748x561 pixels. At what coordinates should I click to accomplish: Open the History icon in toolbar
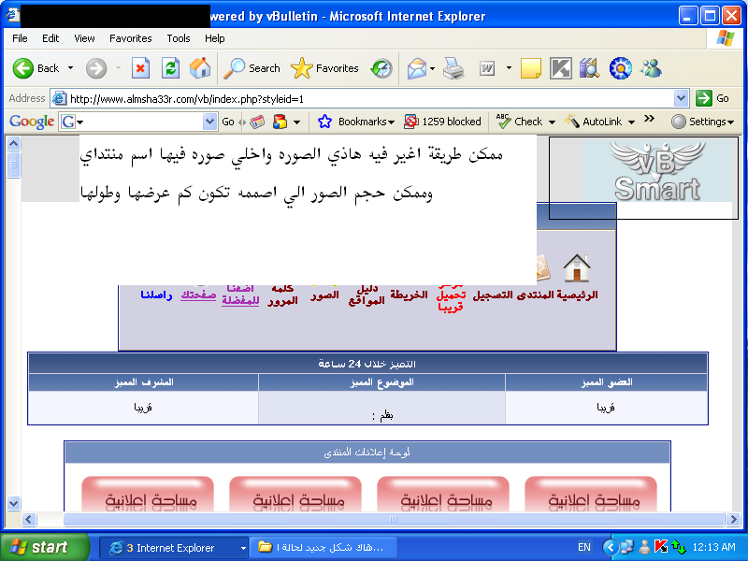(x=381, y=68)
